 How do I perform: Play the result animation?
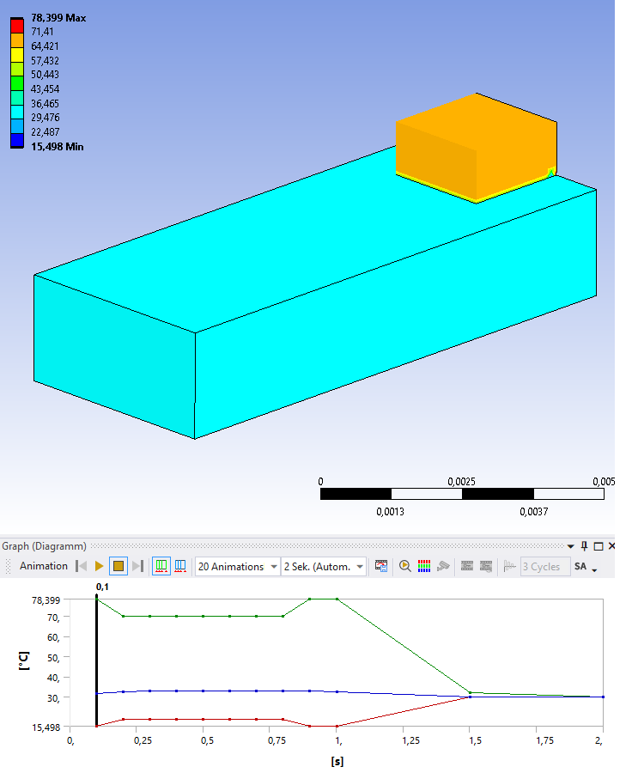pyautogui.click(x=99, y=566)
